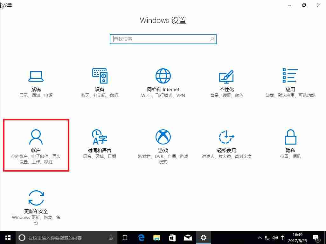Launch Microsoft Edge from the taskbar
The width and height of the screenshot is (326, 244).
[141, 238]
